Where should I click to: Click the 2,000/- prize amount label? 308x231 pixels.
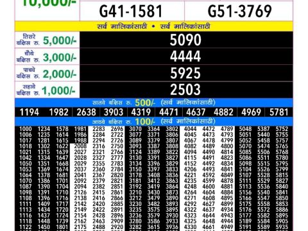click(60, 74)
